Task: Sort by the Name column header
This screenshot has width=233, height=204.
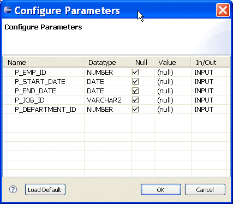Action: (x=43, y=63)
